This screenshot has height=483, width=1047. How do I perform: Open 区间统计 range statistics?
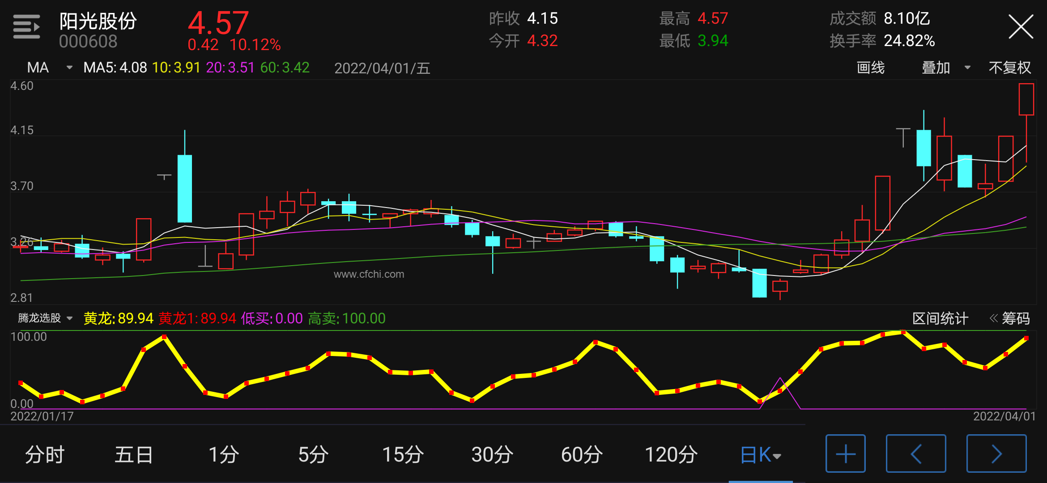point(940,318)
